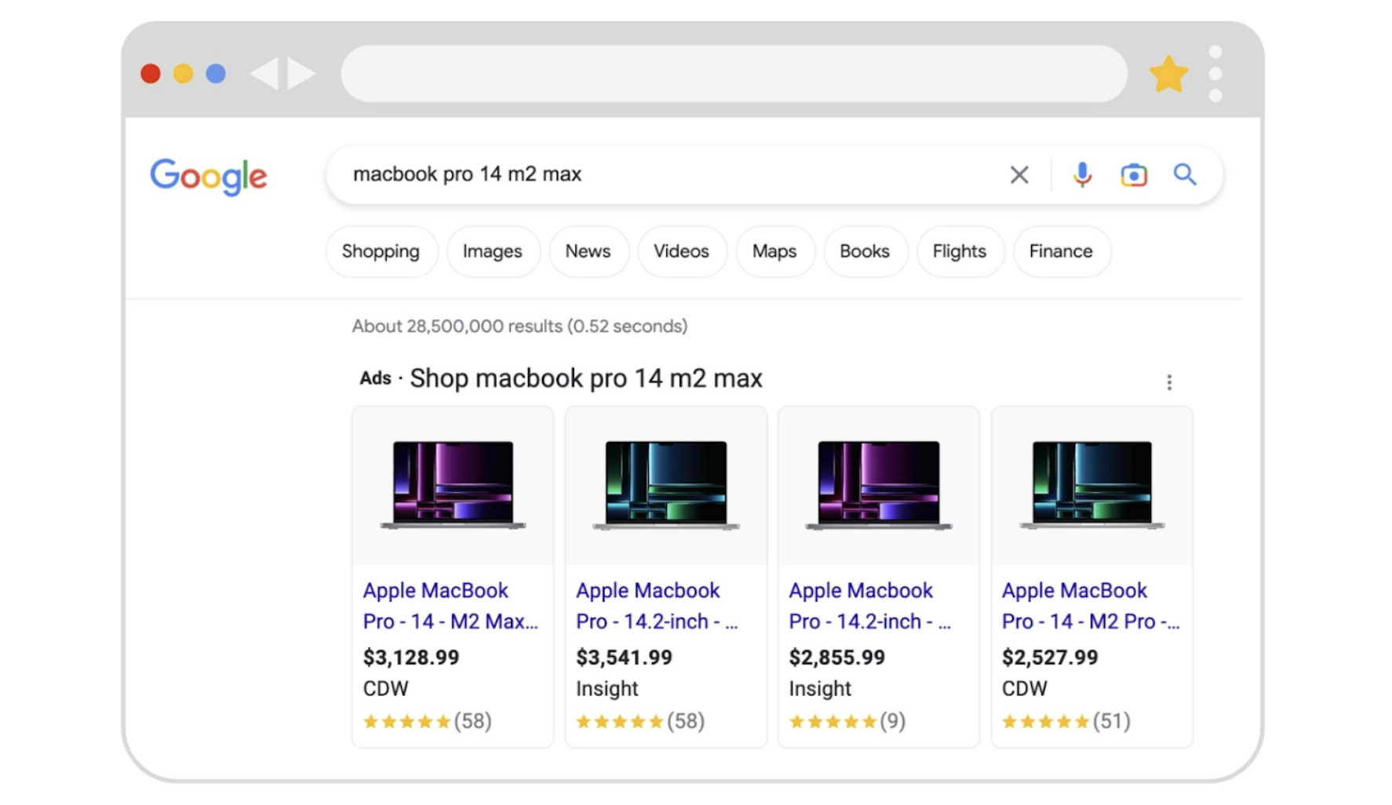1392x805 pixels.
Task: Click the star rating with (9) reviews
Action: coord(847,721)
